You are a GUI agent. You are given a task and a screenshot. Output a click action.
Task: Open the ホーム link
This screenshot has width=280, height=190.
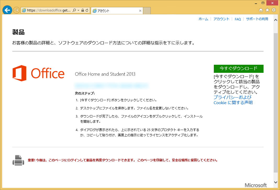(x=203, y=19)
